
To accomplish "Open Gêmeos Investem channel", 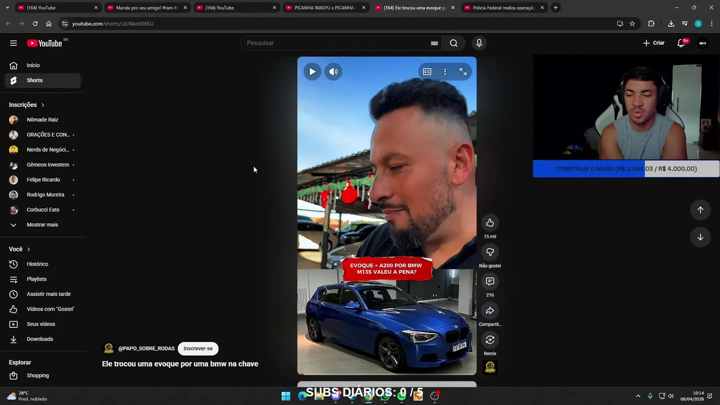I will [43, 165].
